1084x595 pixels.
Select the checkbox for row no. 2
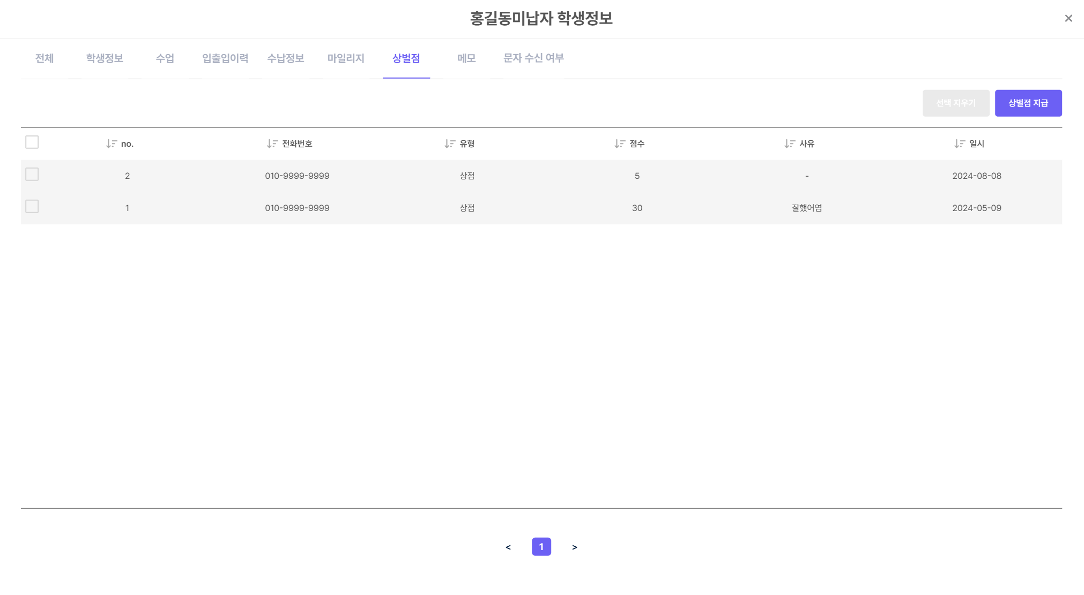[x=32, y=175]
